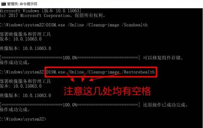Image resolution: width=203 pixels, height=128 pixels.
Task: Click the Scanhealth 100.0% progress bar
Action: 70,57
